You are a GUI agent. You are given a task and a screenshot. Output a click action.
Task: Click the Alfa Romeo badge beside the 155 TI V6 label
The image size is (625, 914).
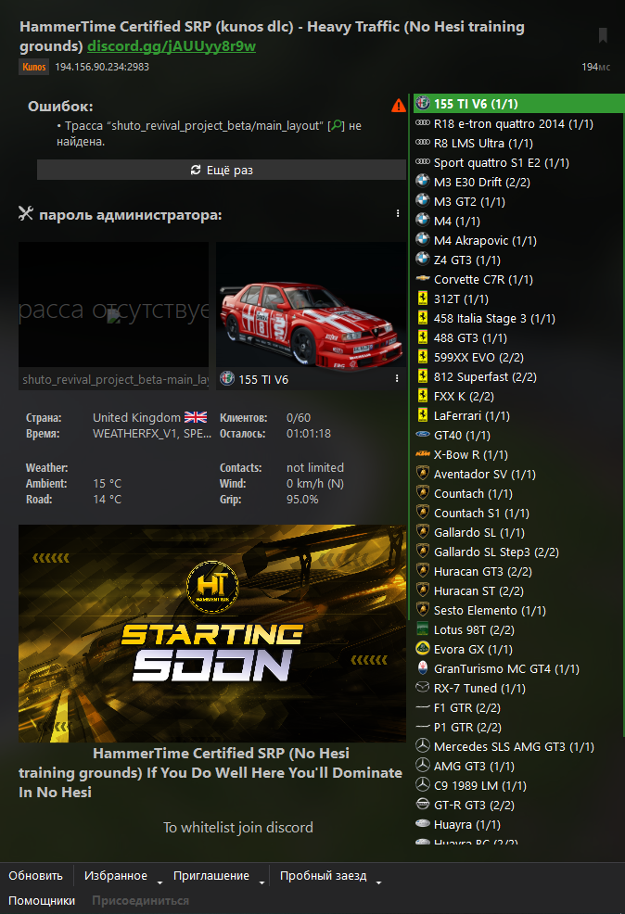click(227, 379)
